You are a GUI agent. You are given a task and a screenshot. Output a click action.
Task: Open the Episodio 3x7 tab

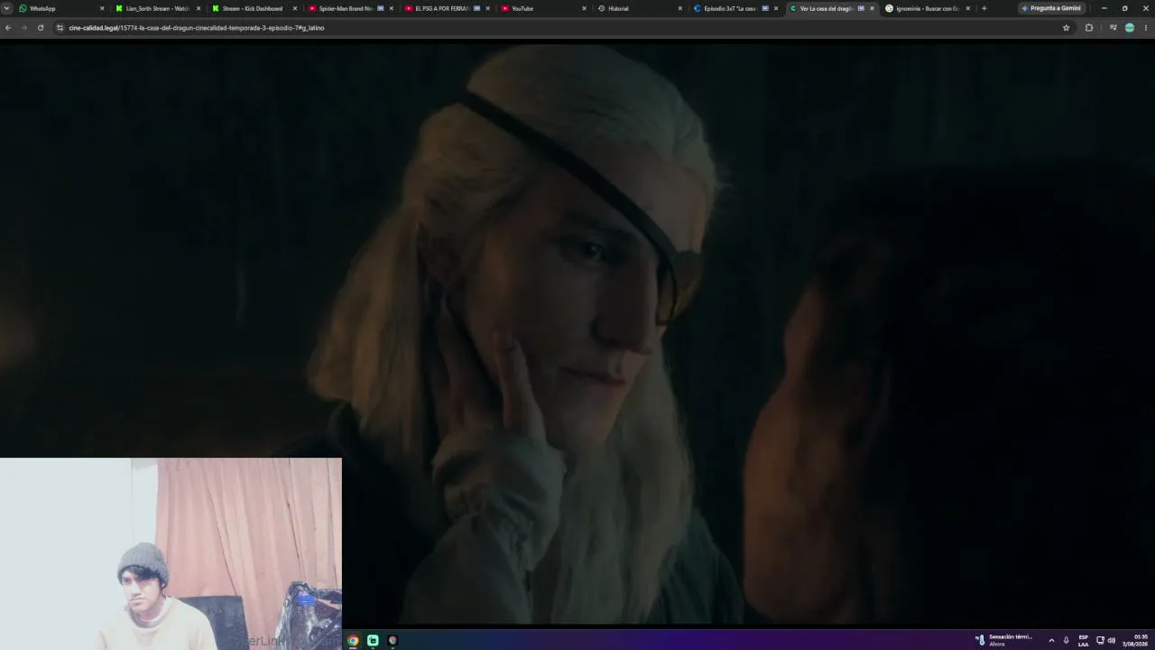[x=736, y=8]
